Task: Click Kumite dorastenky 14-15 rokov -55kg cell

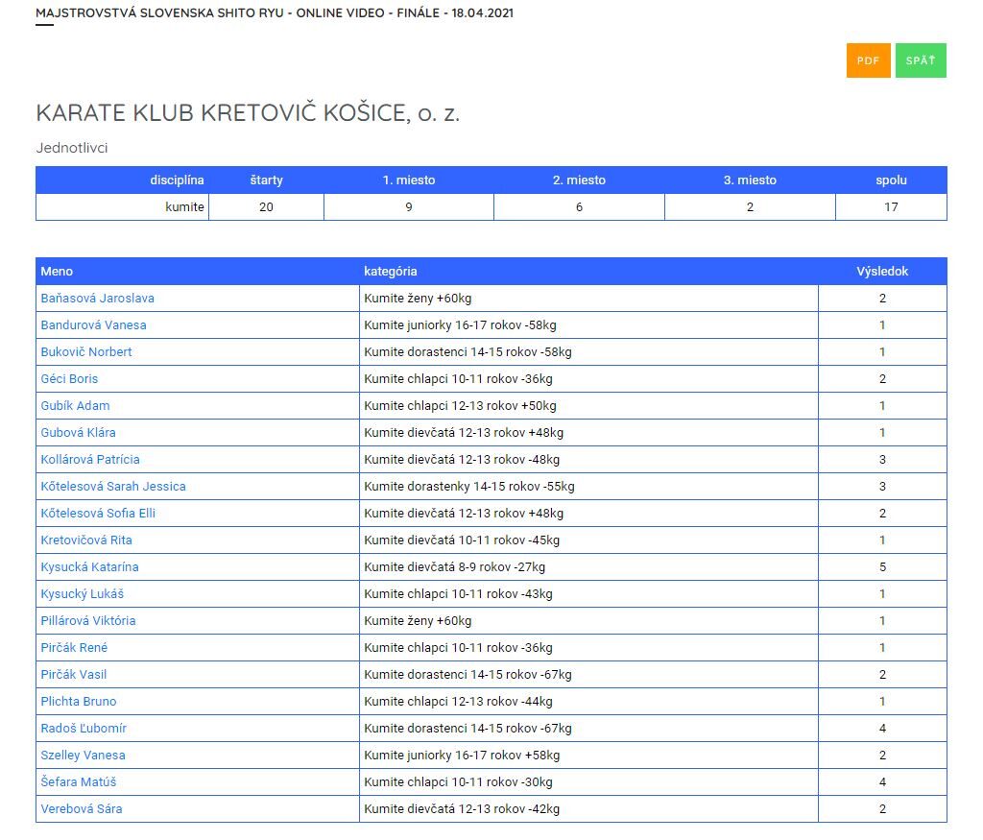Action: click(x=588, y=487)
